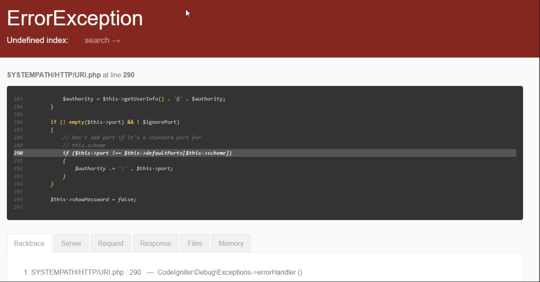Switch to the Request tab
Viewport: 540px width, 282px height.
[x=111, y=243]
